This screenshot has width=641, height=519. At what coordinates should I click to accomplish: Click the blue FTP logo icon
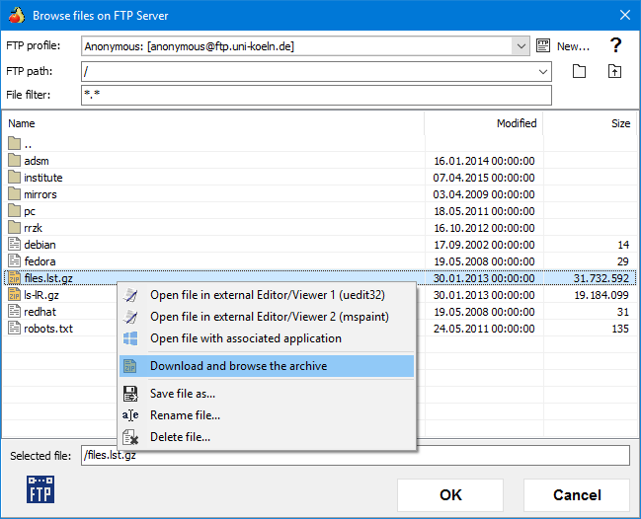coord(40,489)
